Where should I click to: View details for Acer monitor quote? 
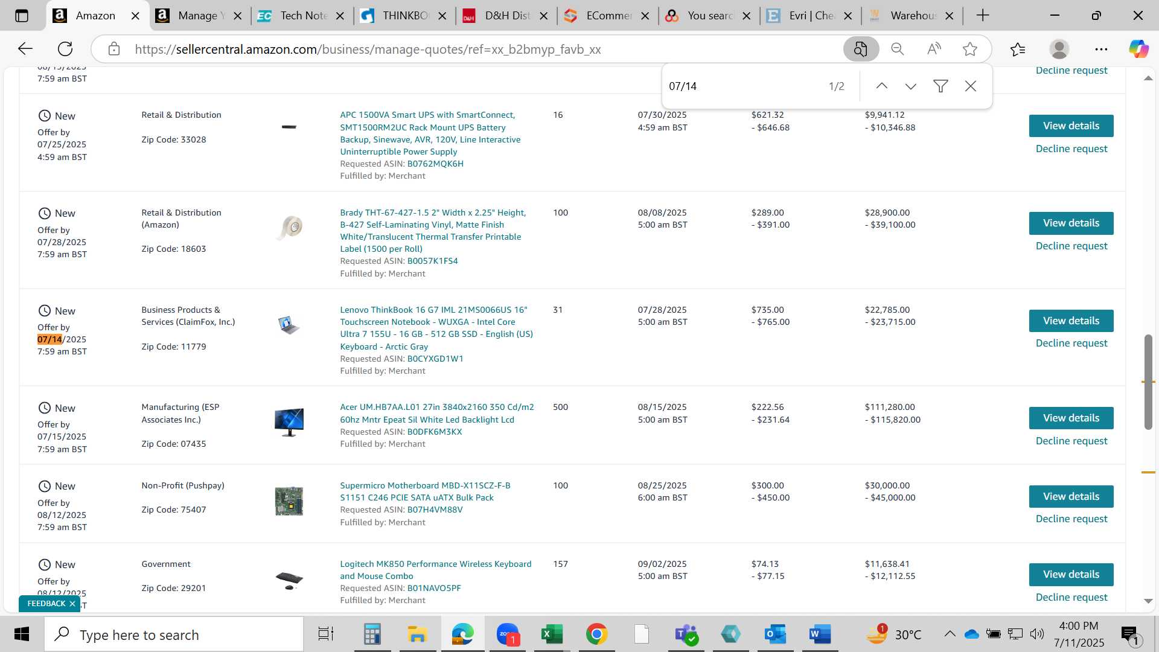click(x=1071, y=418)
